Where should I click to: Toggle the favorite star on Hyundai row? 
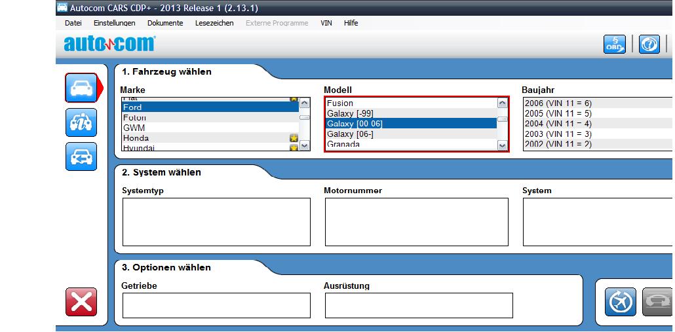(294, 148)
